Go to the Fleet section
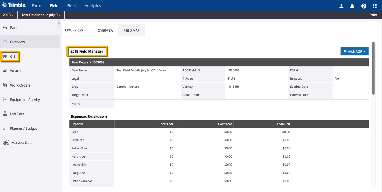The height and width of the screenshot is (192, 382). [x=72, y=6]
